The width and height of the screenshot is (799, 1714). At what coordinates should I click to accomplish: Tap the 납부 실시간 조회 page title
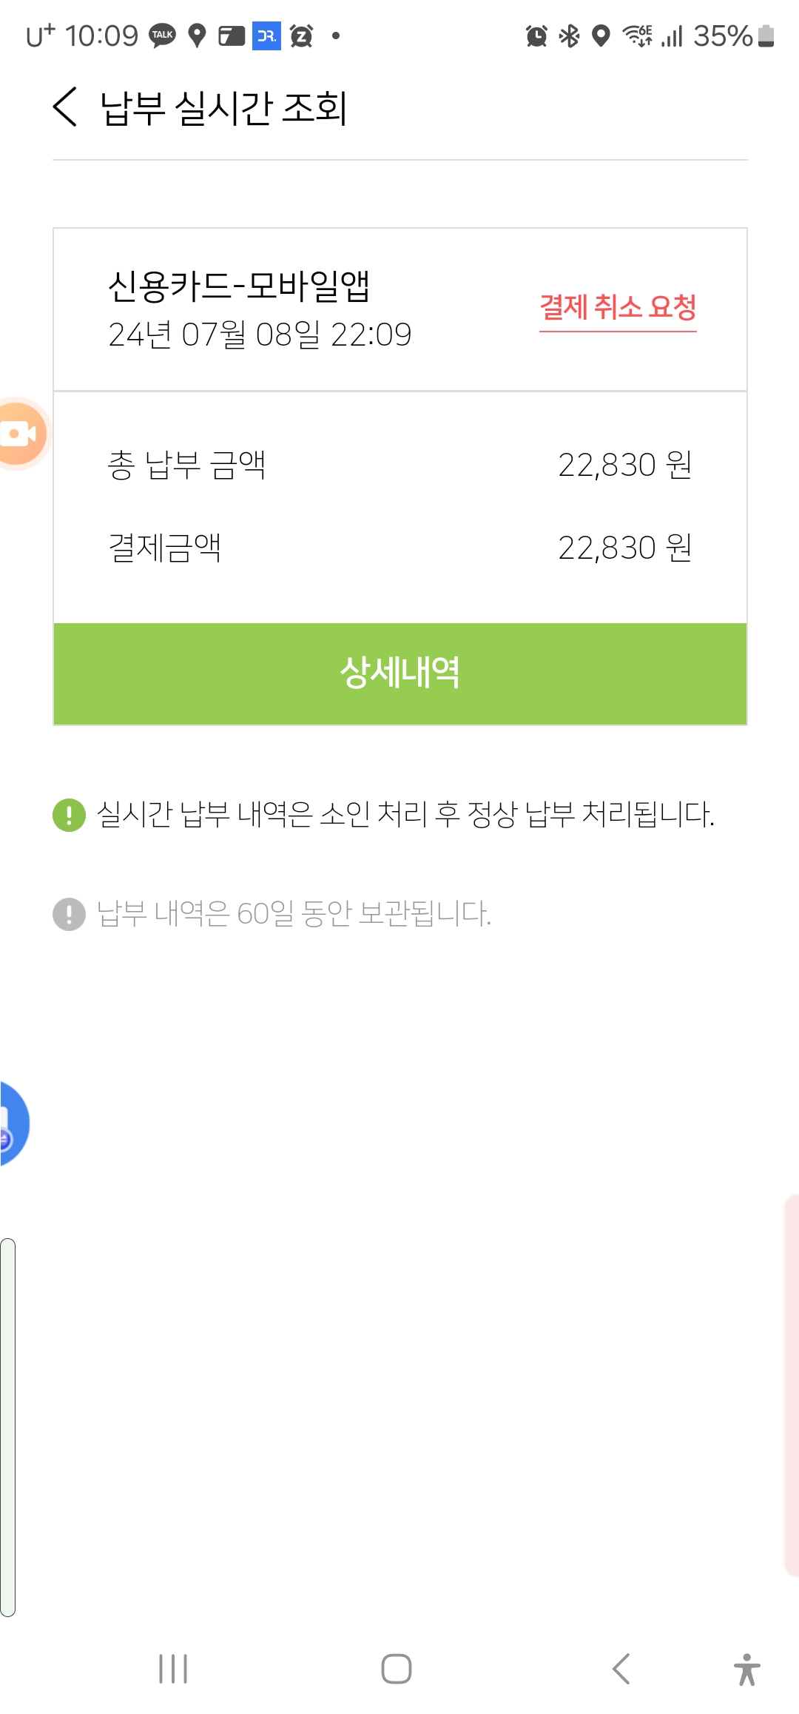tap(223, 108)
